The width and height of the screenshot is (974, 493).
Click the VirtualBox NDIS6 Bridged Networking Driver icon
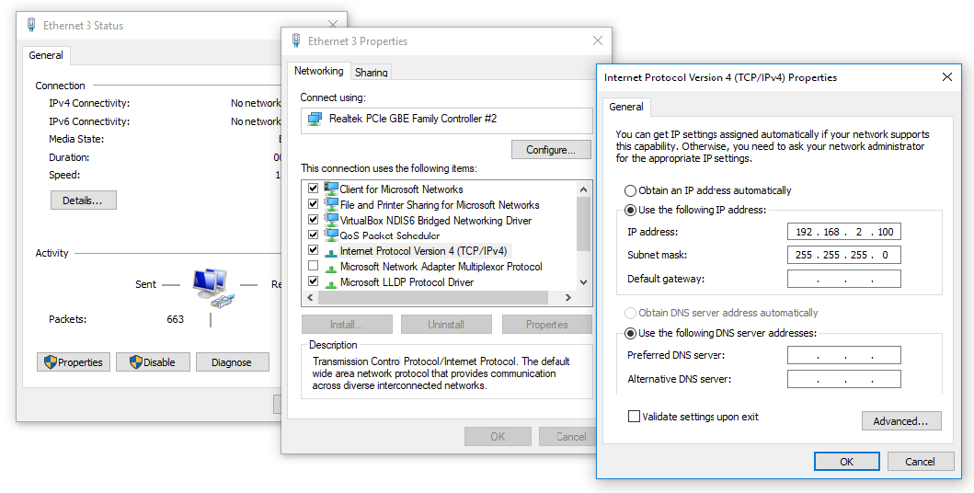331,220
